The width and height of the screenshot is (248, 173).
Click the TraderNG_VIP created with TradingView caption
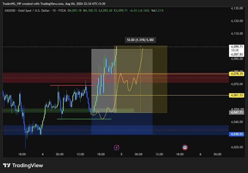[54, 4]
